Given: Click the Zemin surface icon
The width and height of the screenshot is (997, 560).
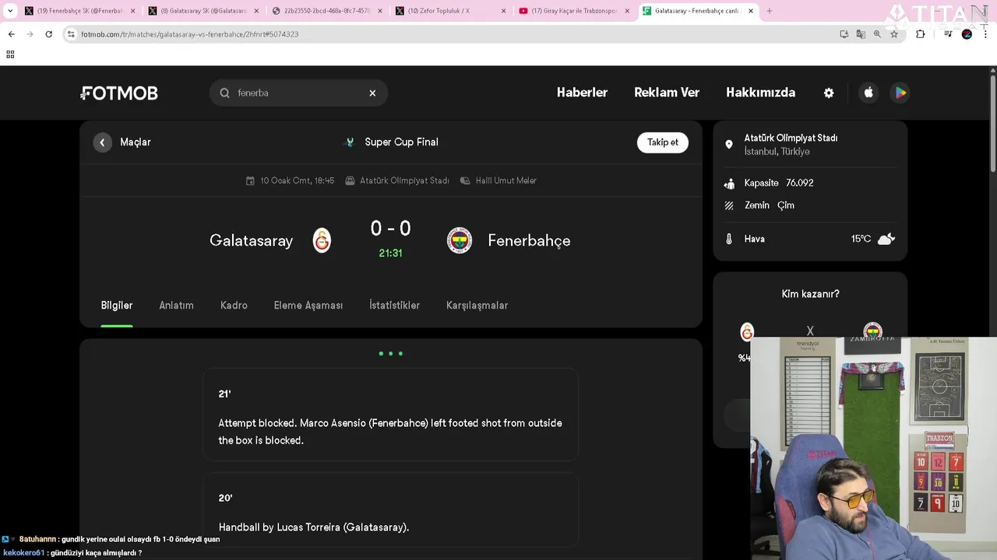Looking at the screenshot, I should [729, 205].
